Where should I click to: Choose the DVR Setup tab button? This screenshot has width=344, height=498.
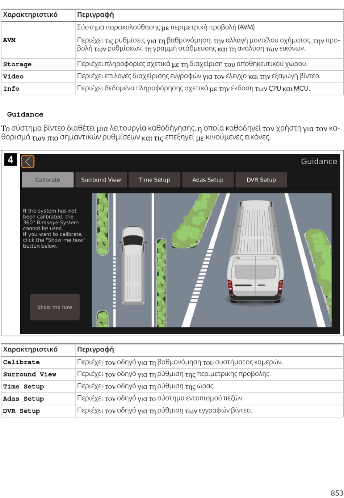coord(261,180)
